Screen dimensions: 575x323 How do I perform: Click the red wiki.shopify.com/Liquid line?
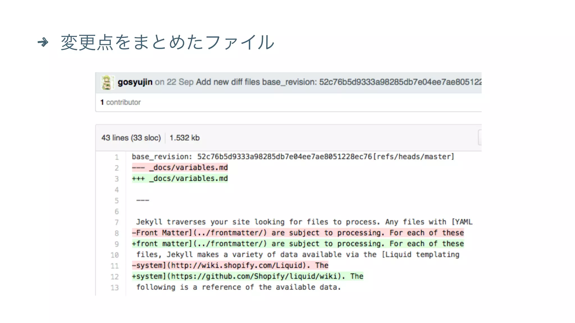click(x=230, y=266)
